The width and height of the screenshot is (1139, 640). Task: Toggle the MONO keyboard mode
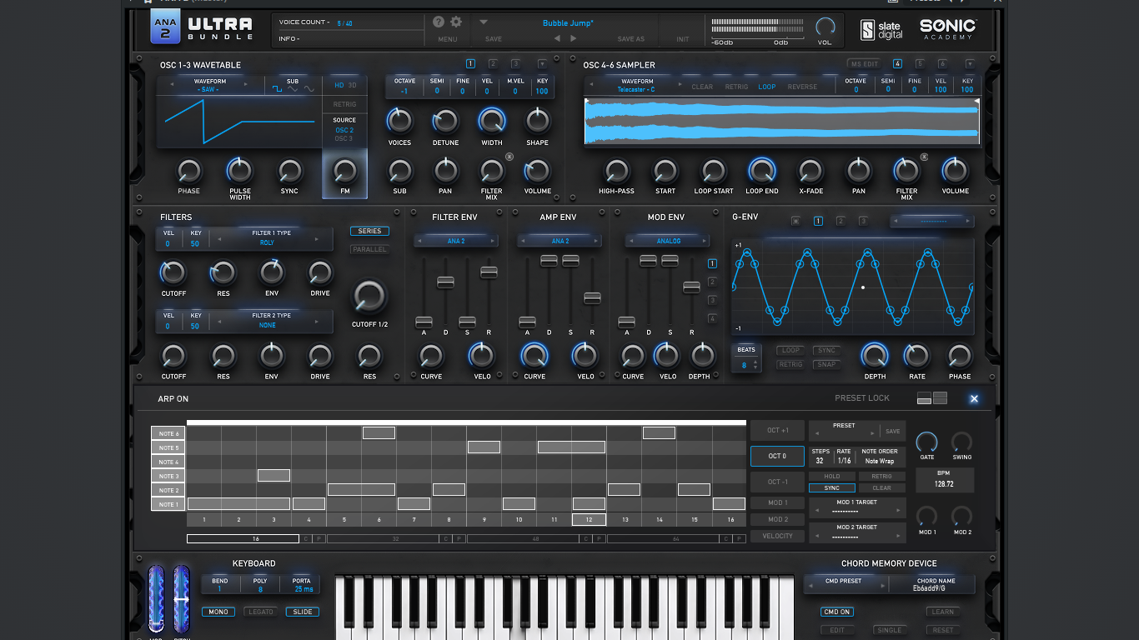click(x=218, y=612)
